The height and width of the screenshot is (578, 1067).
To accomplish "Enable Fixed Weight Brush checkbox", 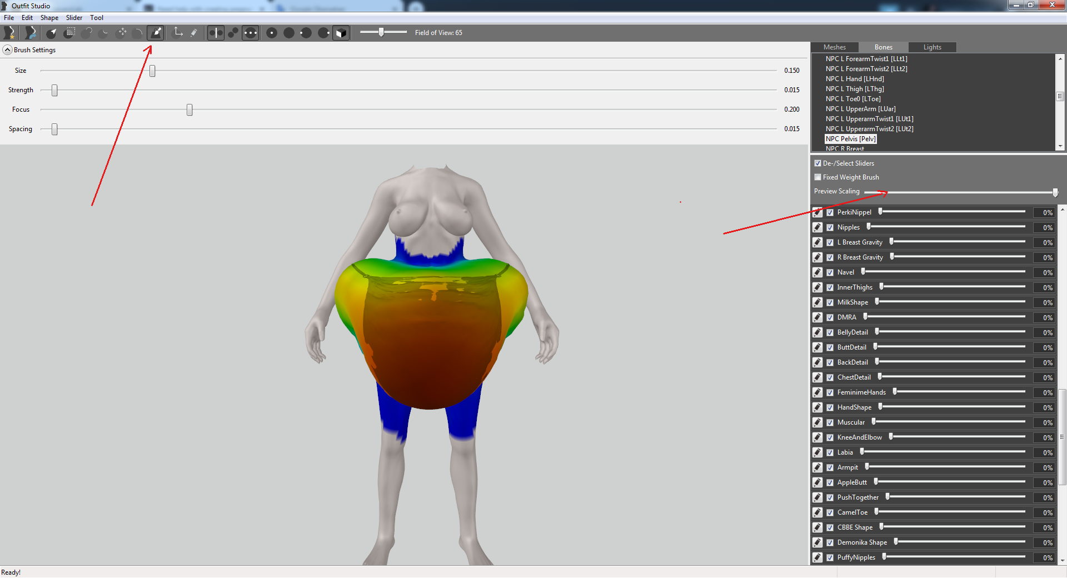I will click(x=817, y=177).
